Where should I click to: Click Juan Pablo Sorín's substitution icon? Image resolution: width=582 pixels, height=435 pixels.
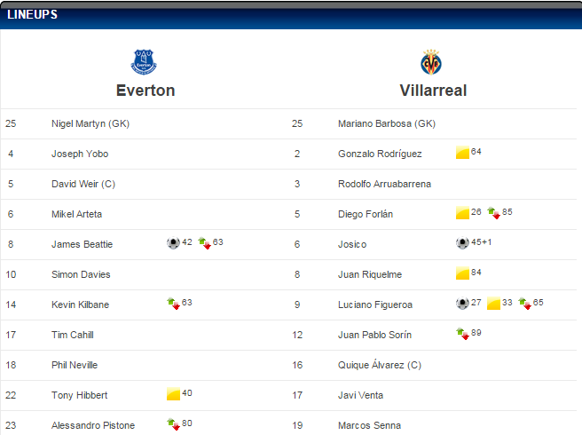click(x=462, y=334)
